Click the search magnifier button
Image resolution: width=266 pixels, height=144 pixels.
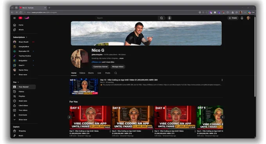pyautogui.click(x=162, y=18)
